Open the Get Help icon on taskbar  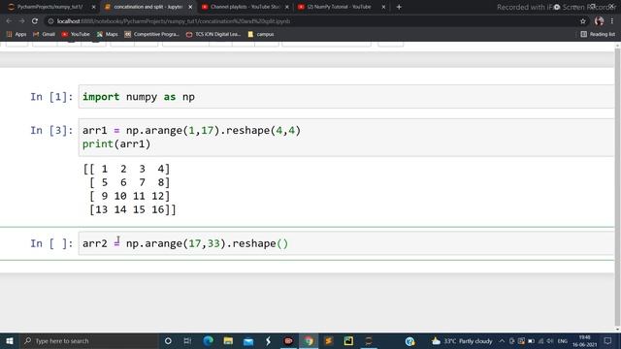409,340
